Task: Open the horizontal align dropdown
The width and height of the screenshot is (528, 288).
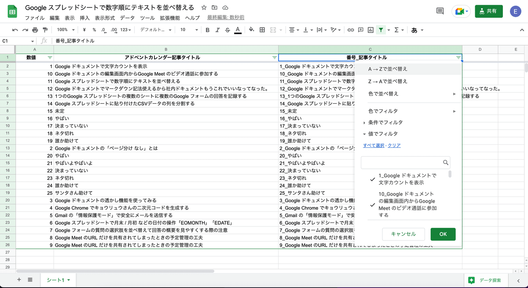Action: tap(293, 30)
